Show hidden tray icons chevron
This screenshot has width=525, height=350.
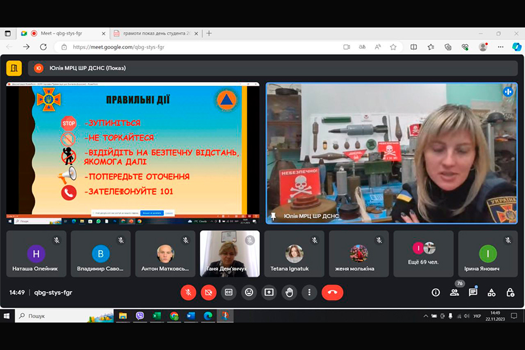[x=426, y=316]
